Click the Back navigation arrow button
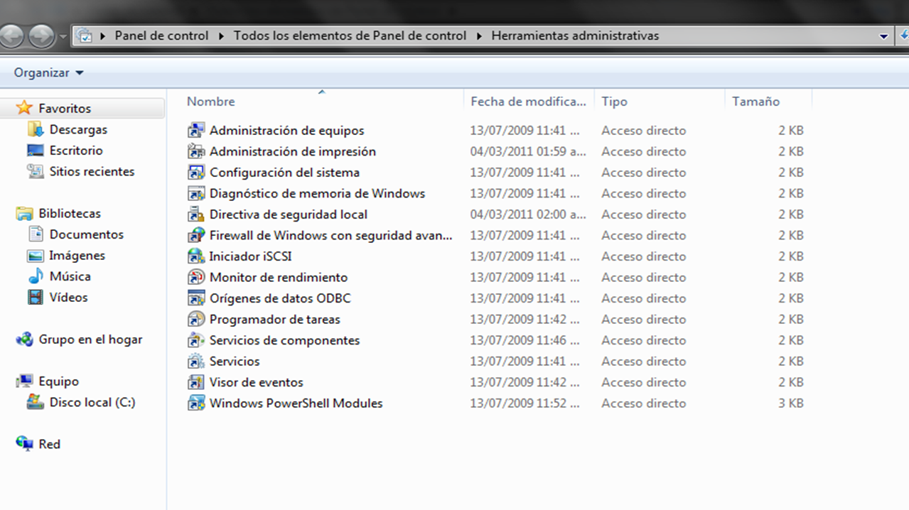Viewport: 909px width, 510px height. pyautogui.click(x=12, y=36)
